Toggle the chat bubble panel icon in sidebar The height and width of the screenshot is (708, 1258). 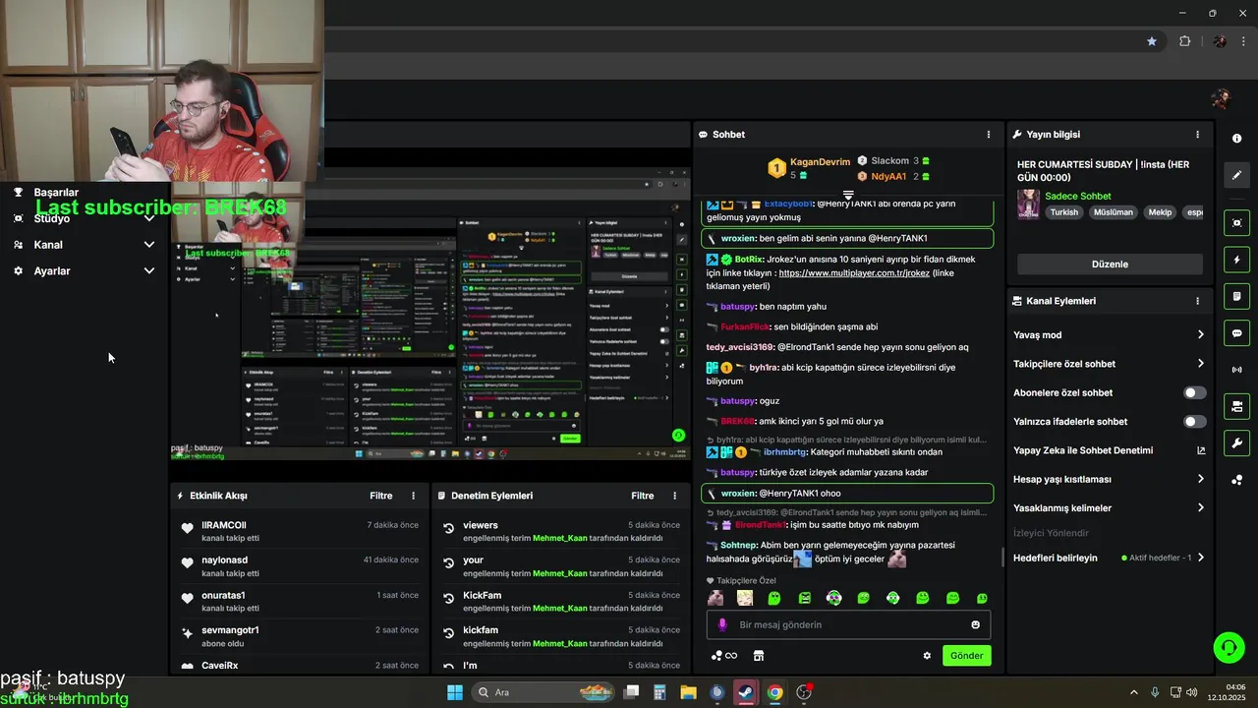[x=1236, y=333]
